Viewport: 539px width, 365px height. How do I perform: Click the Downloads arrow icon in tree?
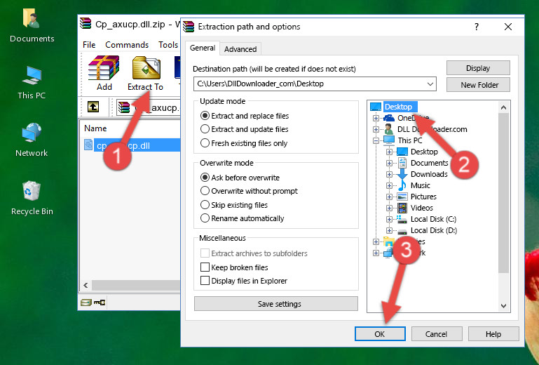[x=402, y=174]
